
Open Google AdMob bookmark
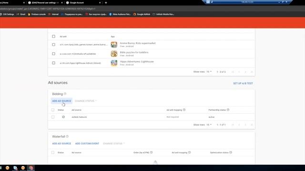[142, 14]
